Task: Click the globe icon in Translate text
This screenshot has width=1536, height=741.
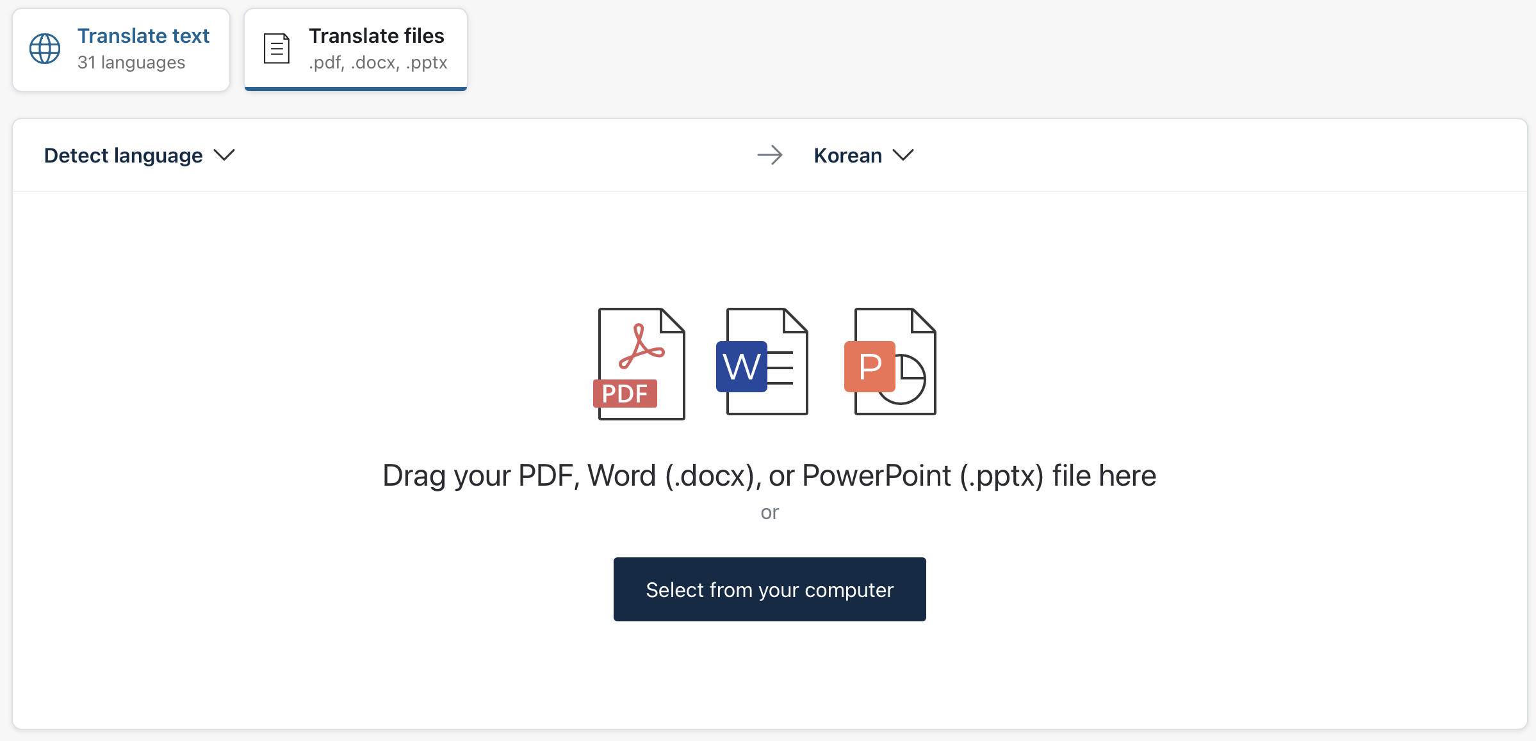Action: (45, 49)
